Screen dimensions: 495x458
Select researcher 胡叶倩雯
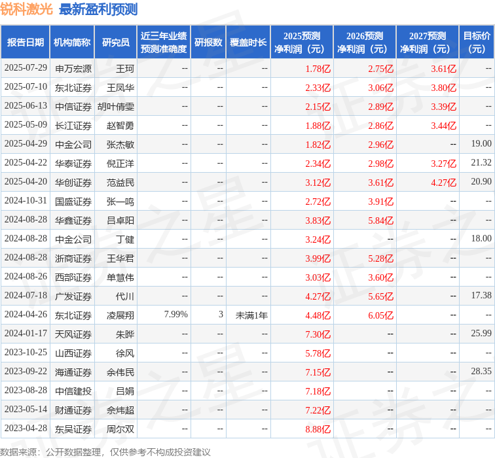[116, 107]
